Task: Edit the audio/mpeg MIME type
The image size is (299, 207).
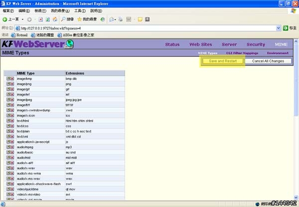Action: [8, 147]
